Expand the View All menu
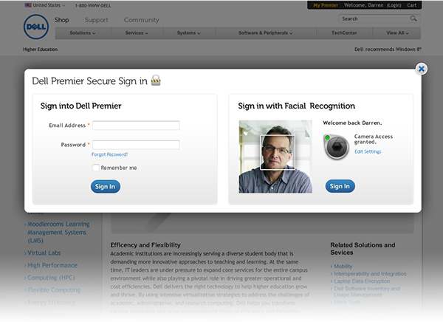This screenshot has height=322, width=443. tap(397, 33)
